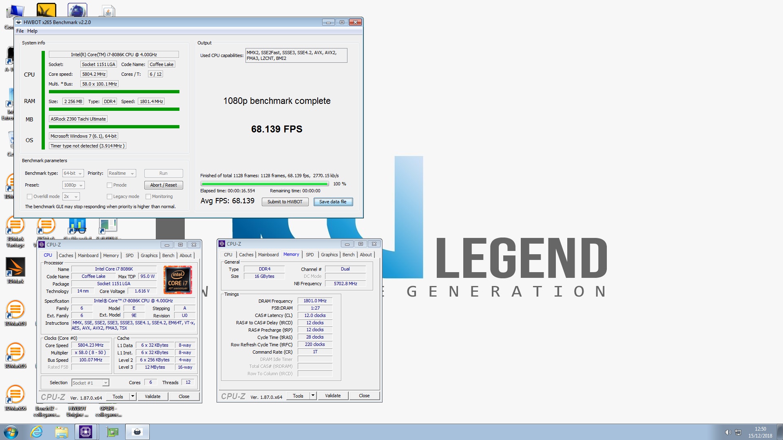The height and width of the screenshot is (440, 783).
Task: Open the yellow-black desktop icon
Action: 46,11
